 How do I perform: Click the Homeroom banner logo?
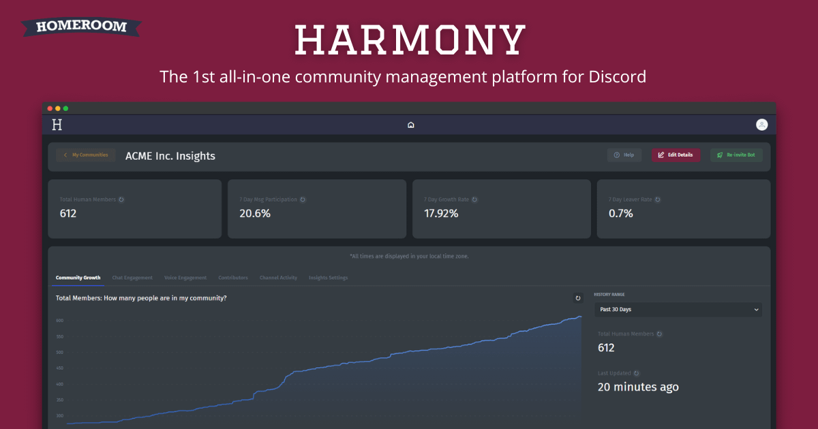[81, 27]
